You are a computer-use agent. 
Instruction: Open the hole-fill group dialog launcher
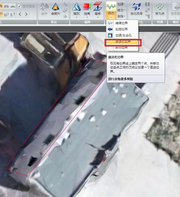tap(35, 22)
